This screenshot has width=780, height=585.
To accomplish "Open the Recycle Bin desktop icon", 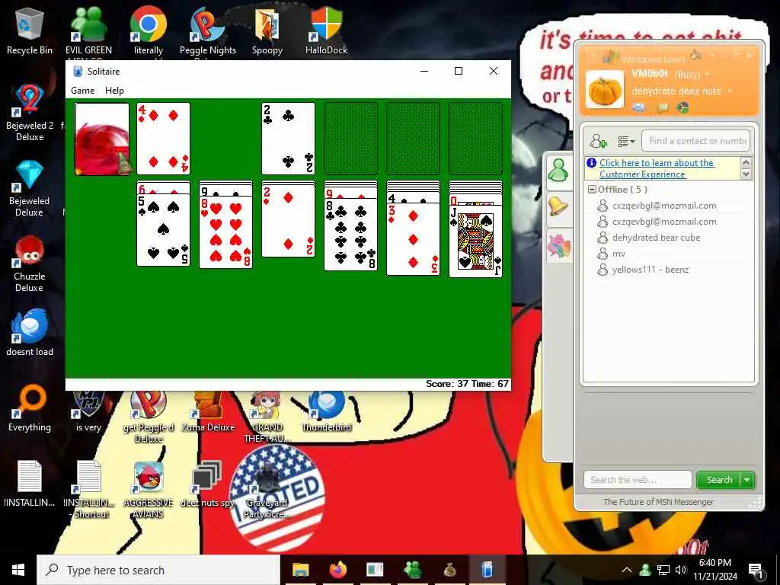I will tap(30, 30).
